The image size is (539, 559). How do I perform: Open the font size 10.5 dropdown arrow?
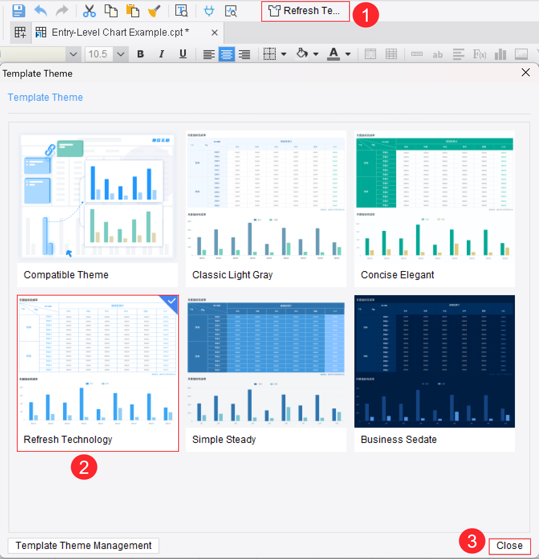point(121,54)
